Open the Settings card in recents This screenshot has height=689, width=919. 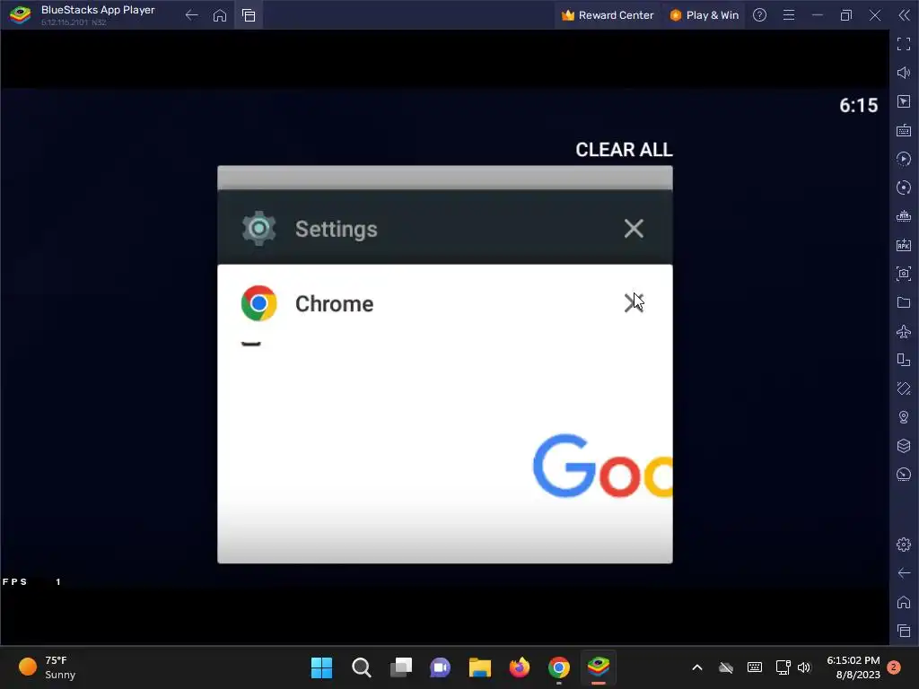[x=445, y=227]
